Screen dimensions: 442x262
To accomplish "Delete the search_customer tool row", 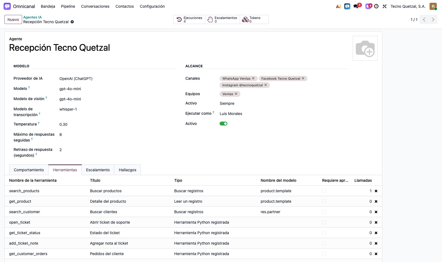I will click(376, 212).
